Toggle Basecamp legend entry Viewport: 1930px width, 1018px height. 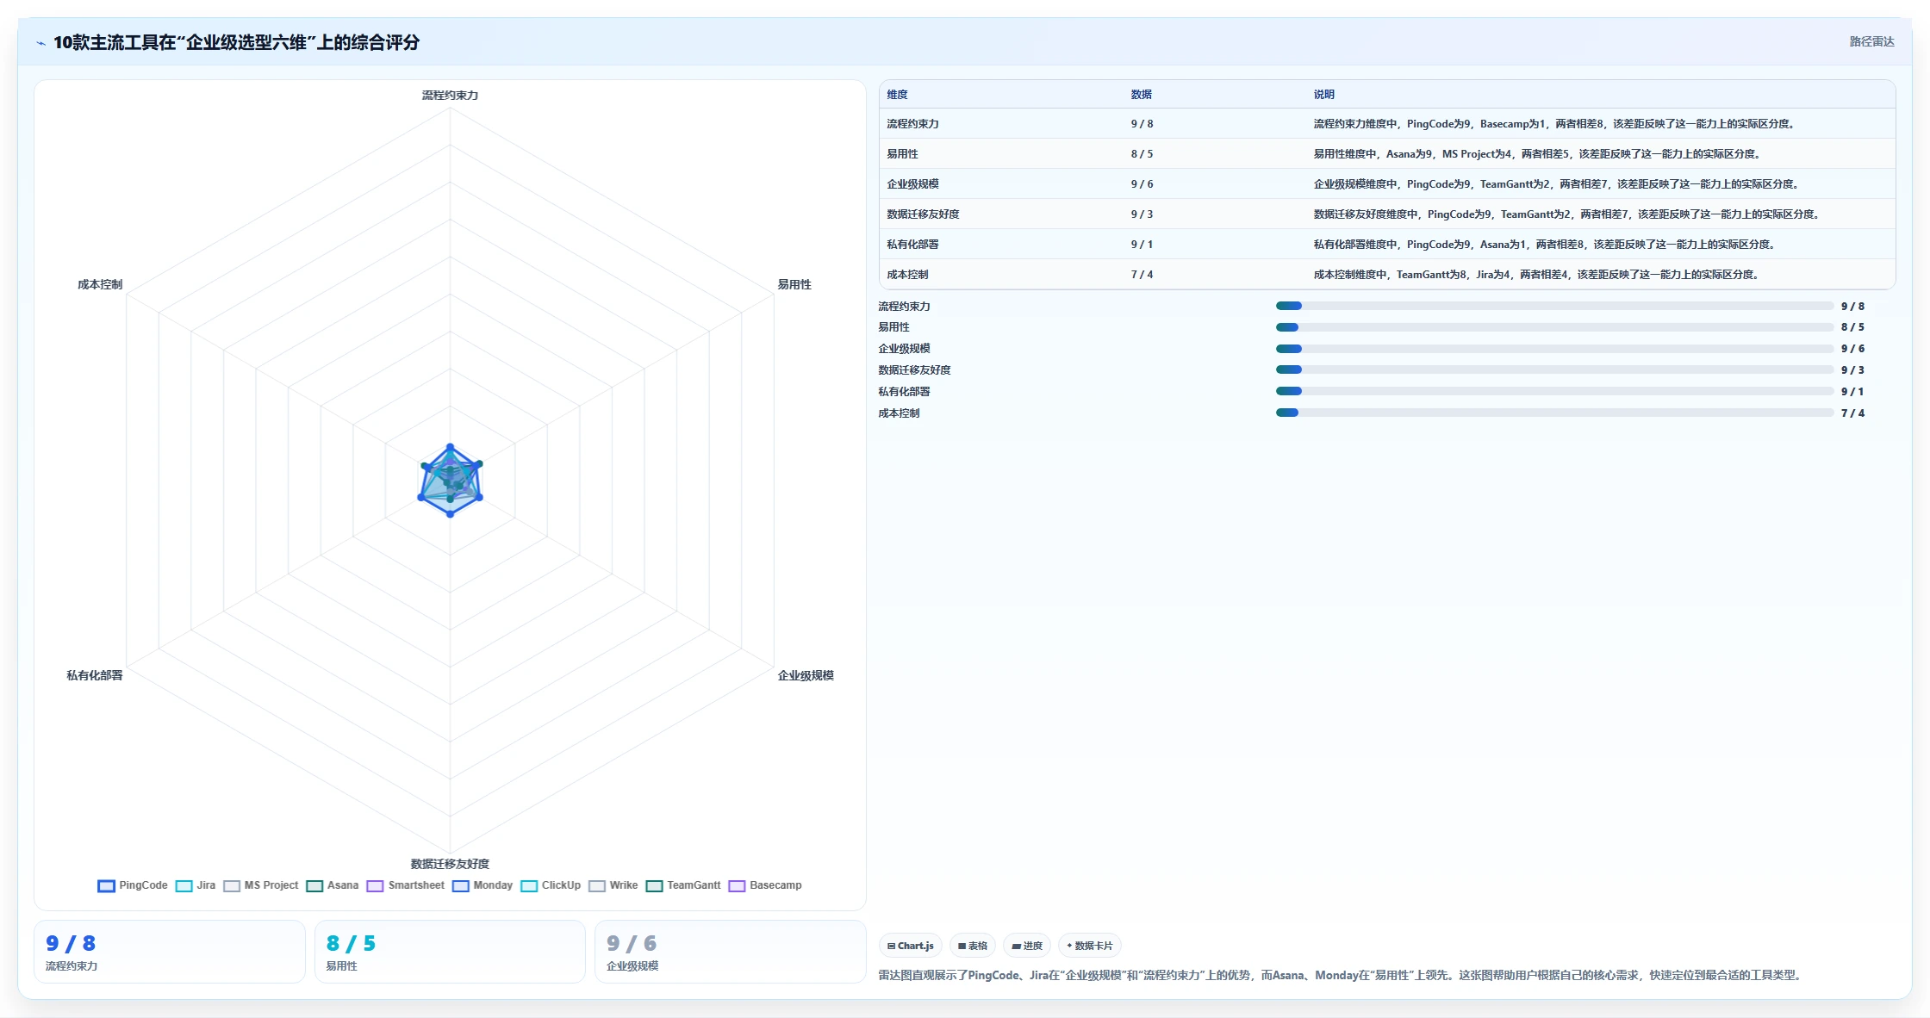click(x=765, y=885)
